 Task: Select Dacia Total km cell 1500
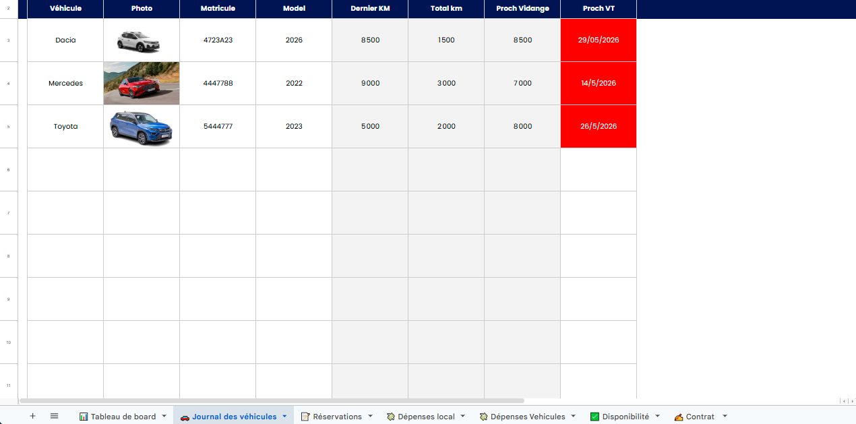[446, 40]
